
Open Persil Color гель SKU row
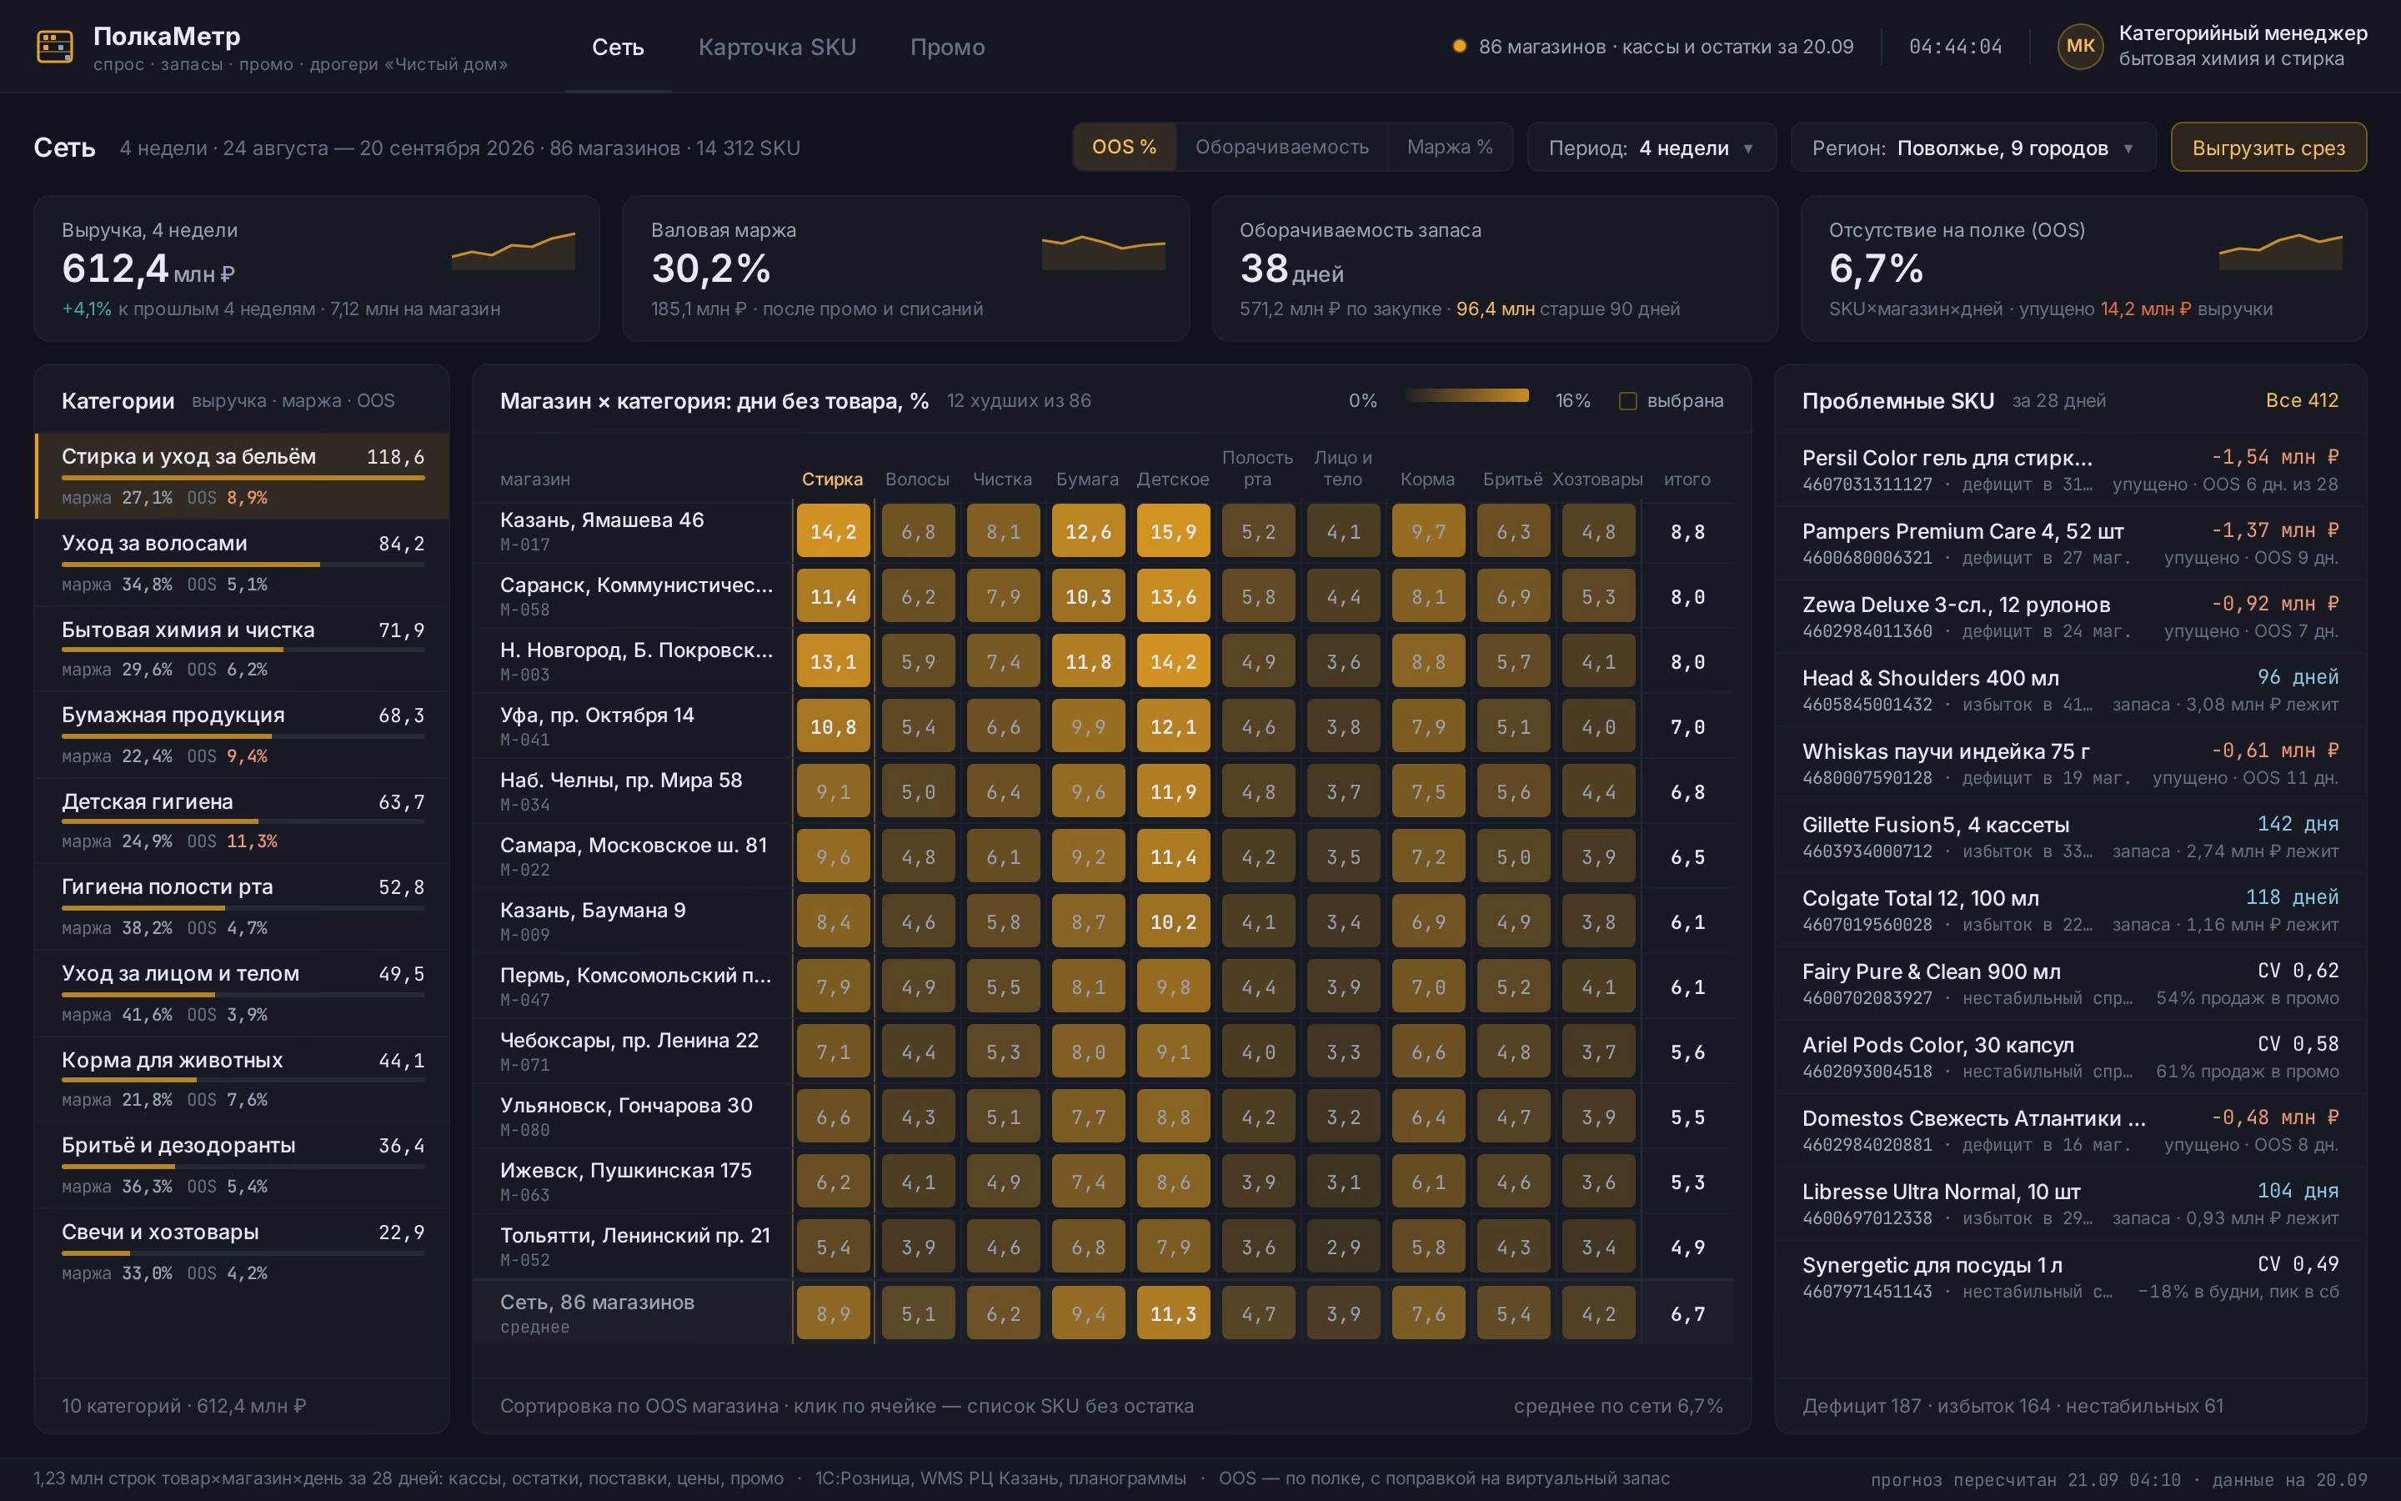pyautogui.click(x=2070, y=469)
